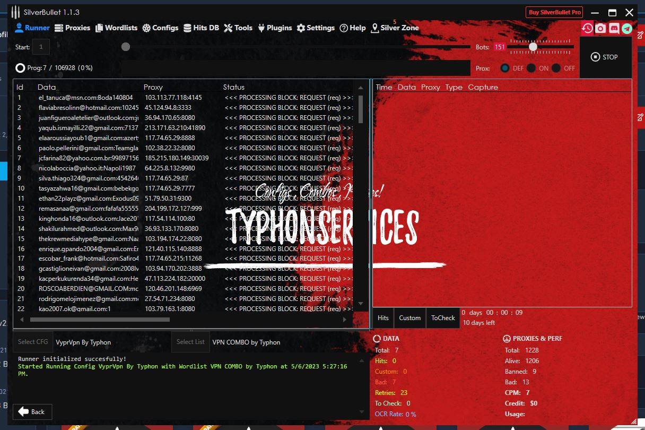Click the Start number field
The image size is (645, 430).
coord(41,47)
